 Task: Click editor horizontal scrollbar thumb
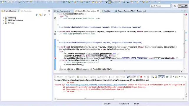point(124,71)
